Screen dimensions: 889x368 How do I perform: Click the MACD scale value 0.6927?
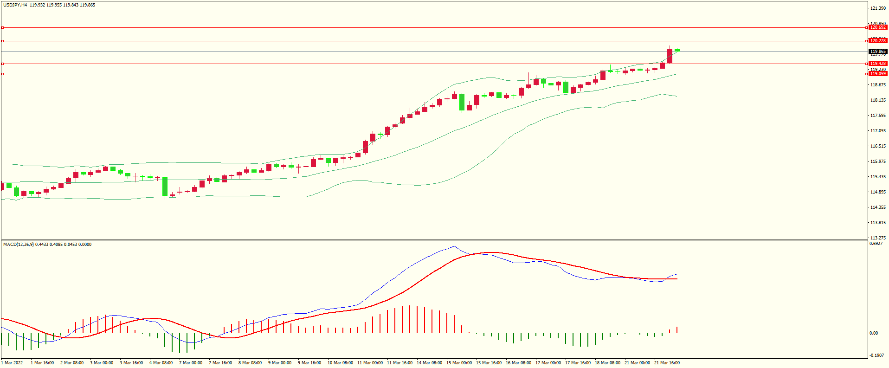point(876,244)
